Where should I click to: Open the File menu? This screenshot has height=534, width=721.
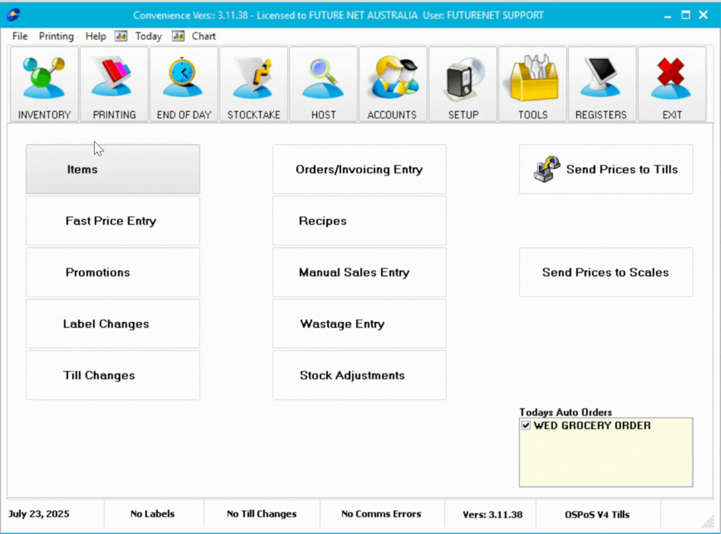tap(20, 36)
